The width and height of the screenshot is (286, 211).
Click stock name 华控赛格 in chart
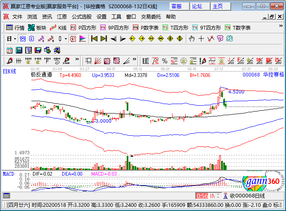point(274,75)
